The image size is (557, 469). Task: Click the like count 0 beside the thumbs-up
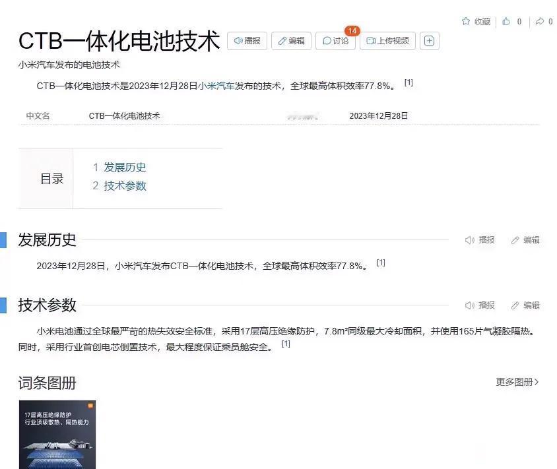point(519,22)
